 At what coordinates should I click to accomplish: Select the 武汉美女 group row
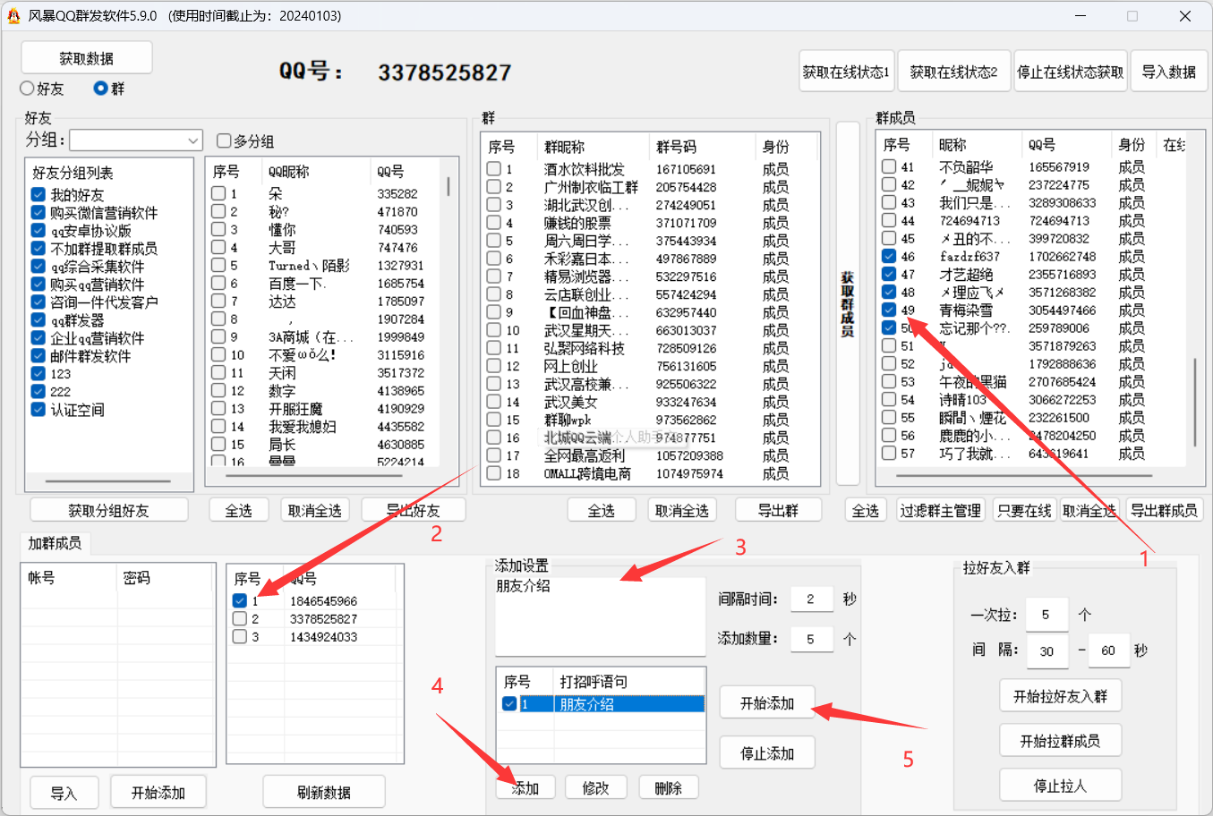click(652, 402)
